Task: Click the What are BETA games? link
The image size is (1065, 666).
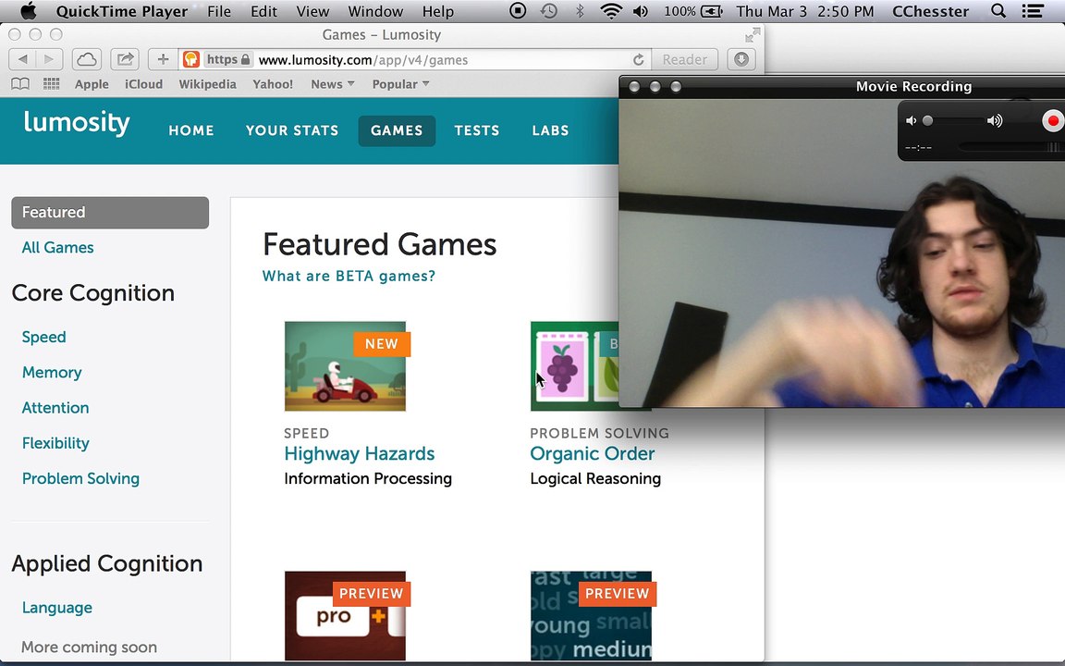Action: [349, 276]
